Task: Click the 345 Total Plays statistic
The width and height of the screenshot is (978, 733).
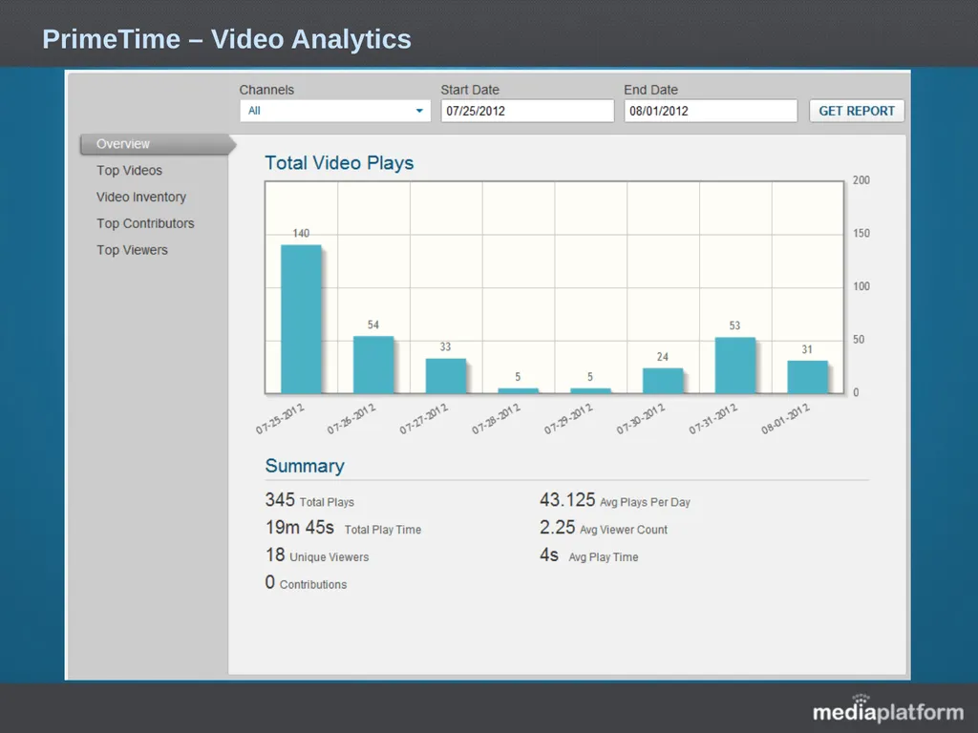Action: point(309,500)
